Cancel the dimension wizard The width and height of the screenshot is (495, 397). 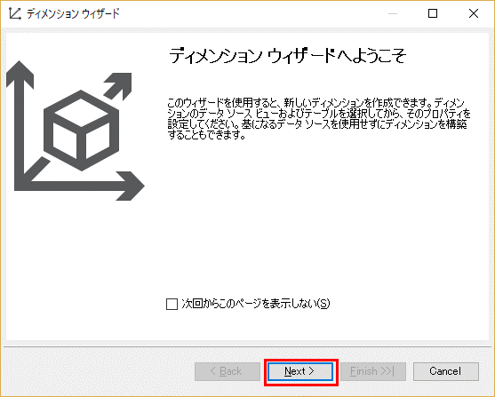tap(446, 371)
